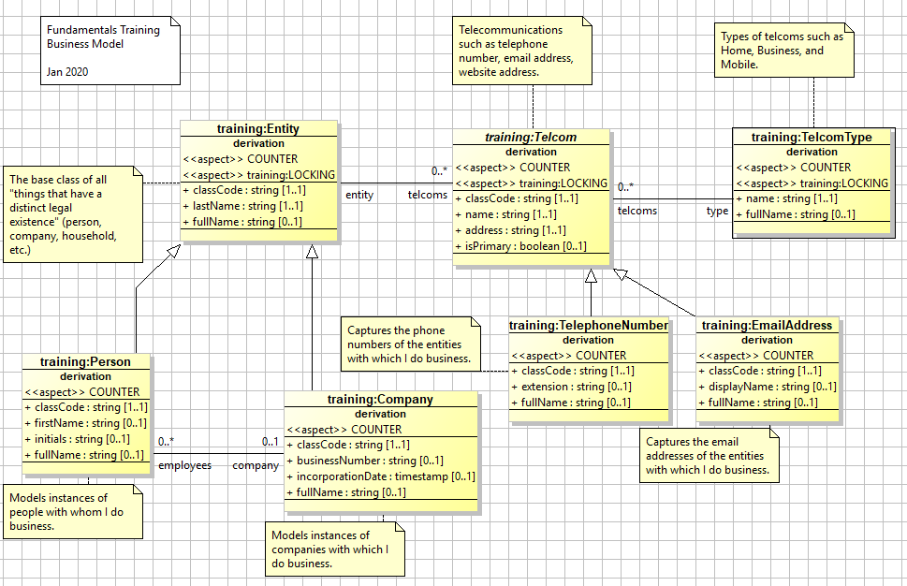Click the 'employees' association role label

pyautogui.click(x=184, y=465)
